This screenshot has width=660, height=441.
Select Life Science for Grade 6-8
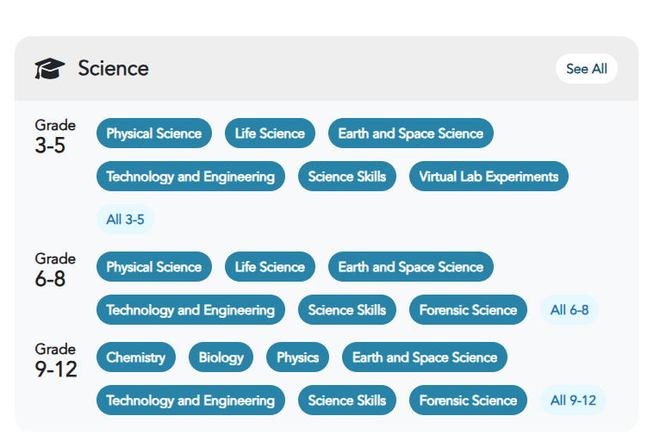click(270, 267)
